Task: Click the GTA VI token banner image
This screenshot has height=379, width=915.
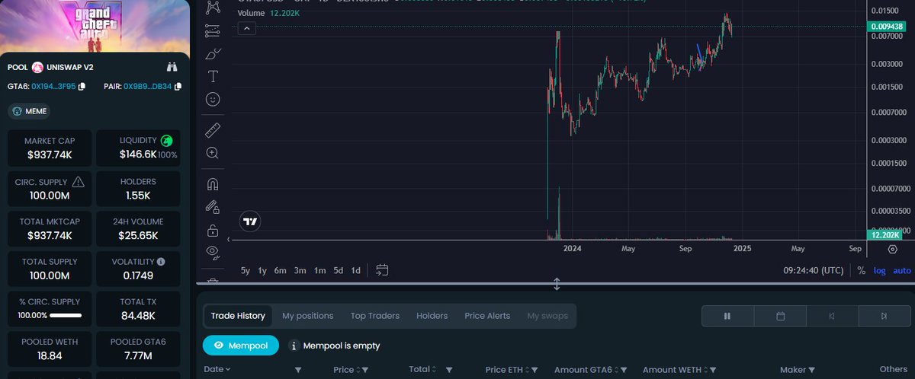Action: point(95,27)
